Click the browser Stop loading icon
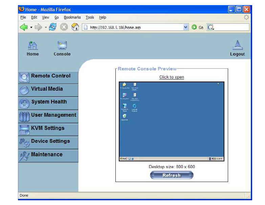 click(64, 27)
